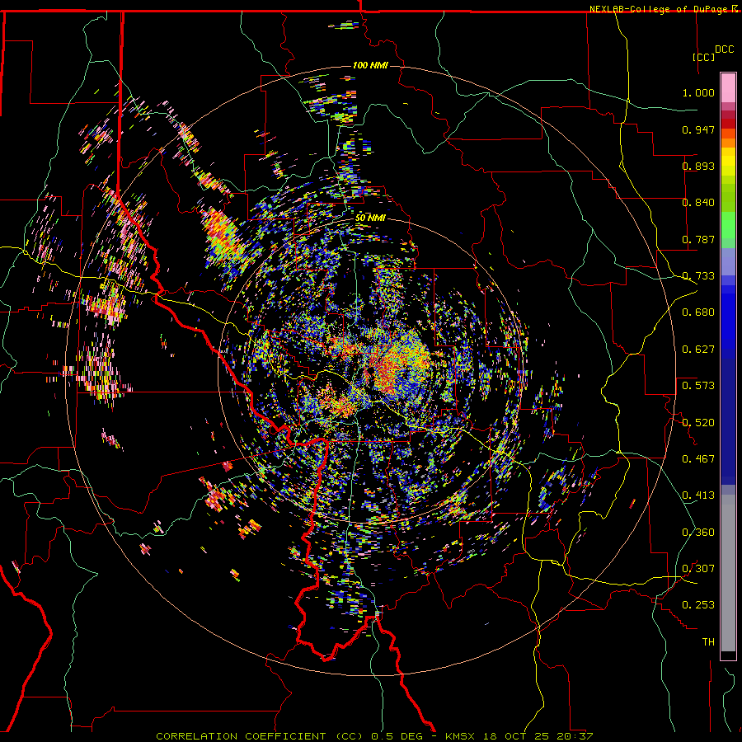Click the 0.680 legend value
Viewport: 742px width, 742px height.
pyautogui.click(x=698, y=312)
